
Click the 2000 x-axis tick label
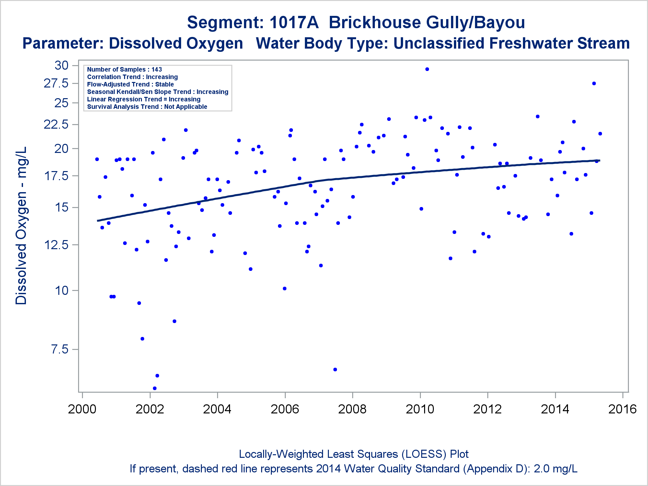[82, 409]
